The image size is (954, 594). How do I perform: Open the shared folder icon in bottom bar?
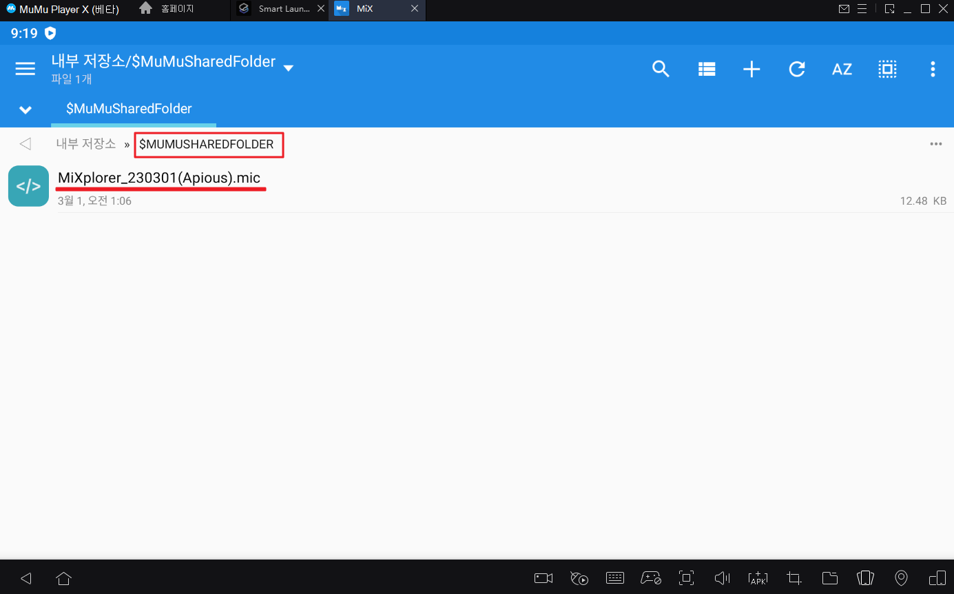(829, 577)
